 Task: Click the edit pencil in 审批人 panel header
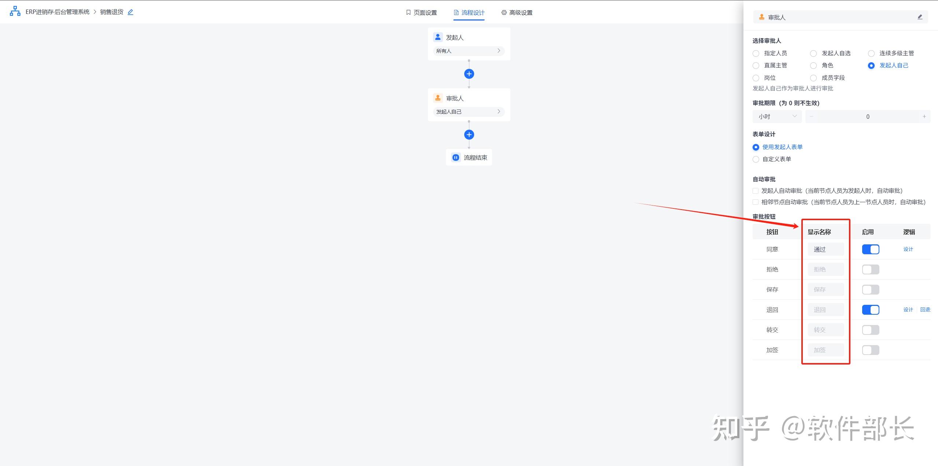click(x=920, y=17)
